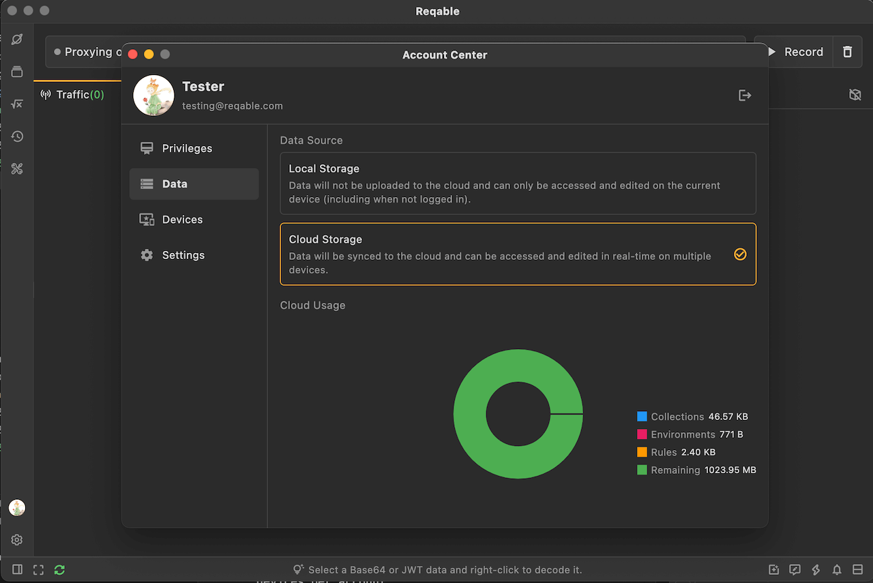Open the history clock icon

(x=17, y=136)
